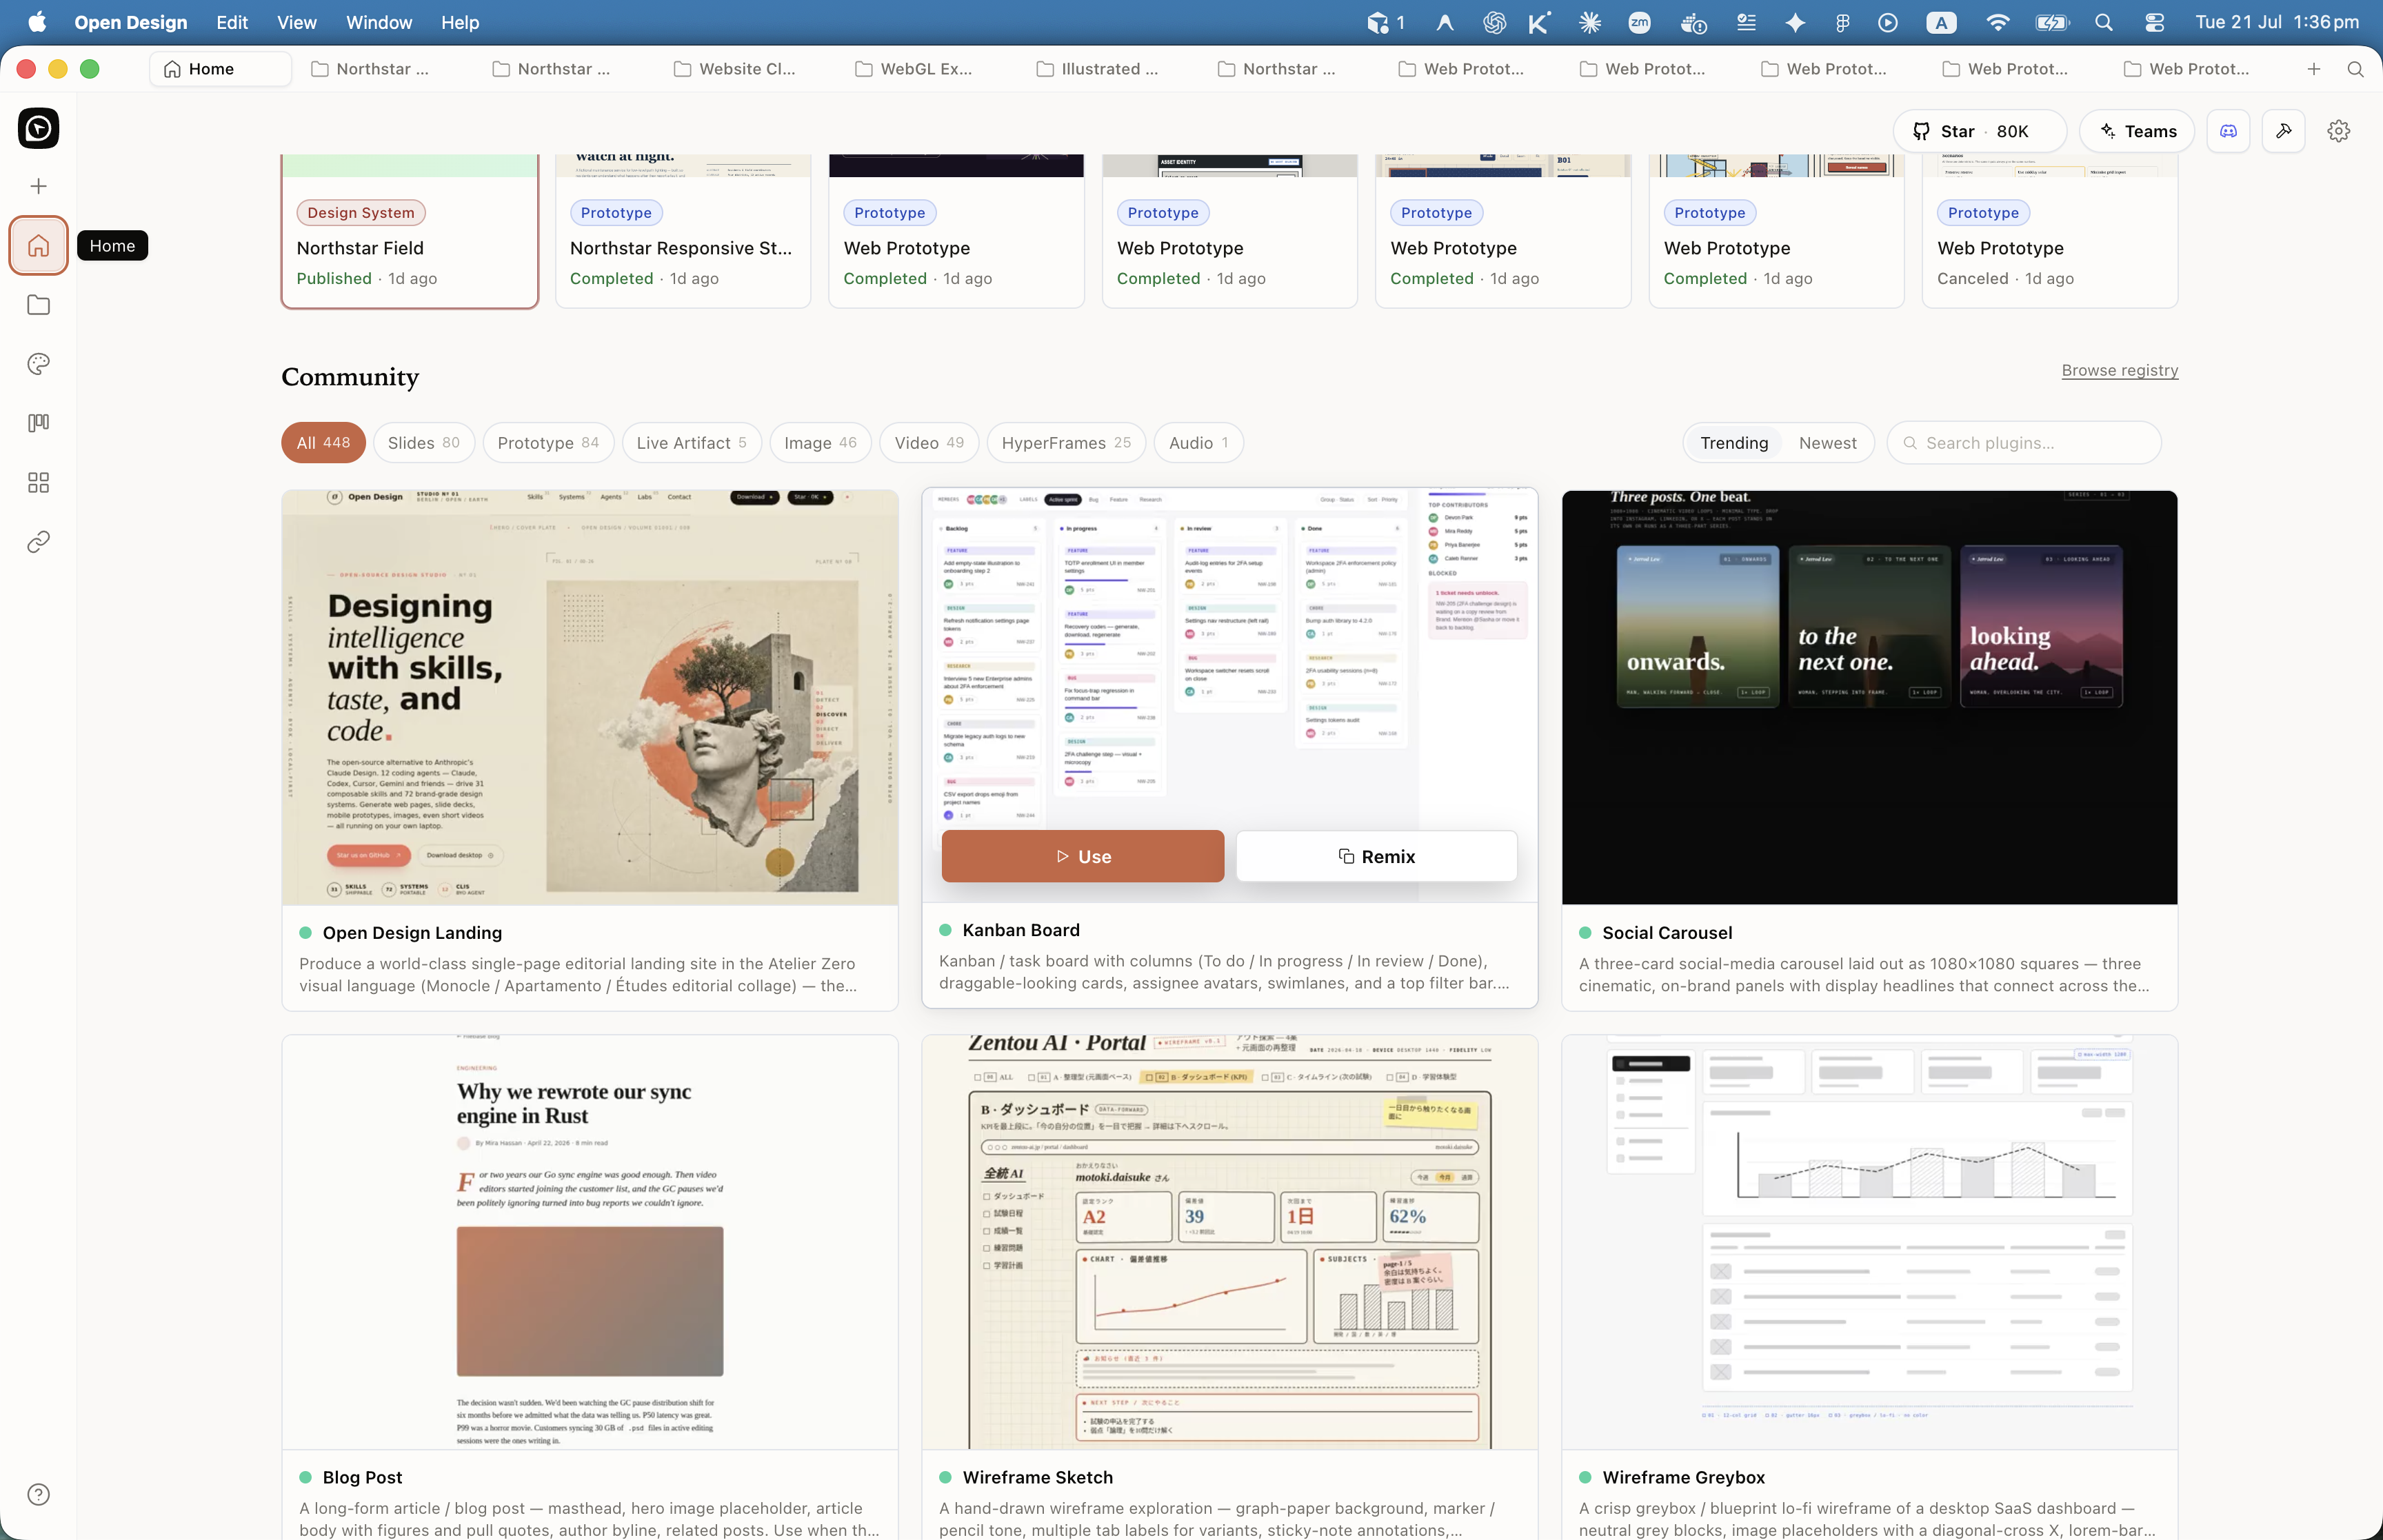Filter community by Video
2383x1540 pixels.
pyautogui.click(x=929, y=443)
